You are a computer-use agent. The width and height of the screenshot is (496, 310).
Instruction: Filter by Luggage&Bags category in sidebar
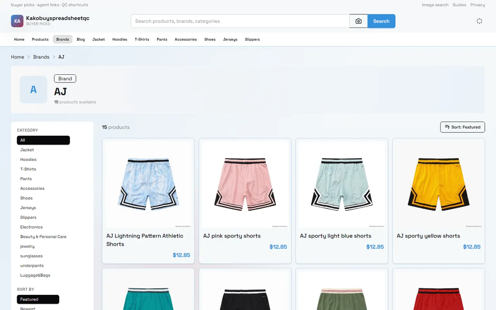pyautogui.click(x=35, y=276)
